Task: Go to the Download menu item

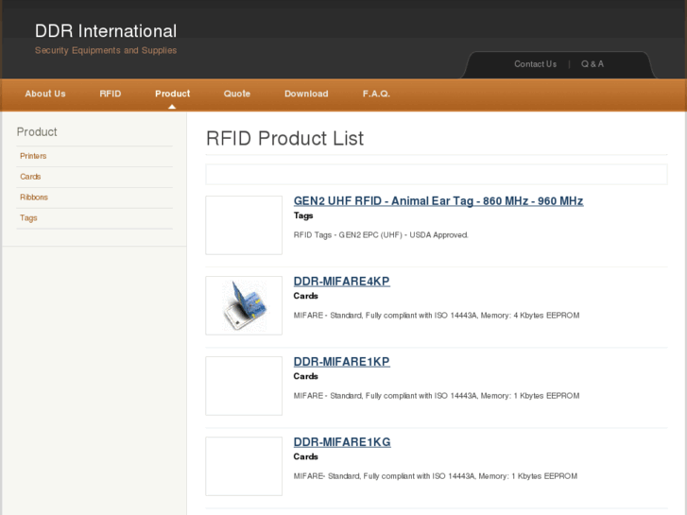Action: click(306, 94)
